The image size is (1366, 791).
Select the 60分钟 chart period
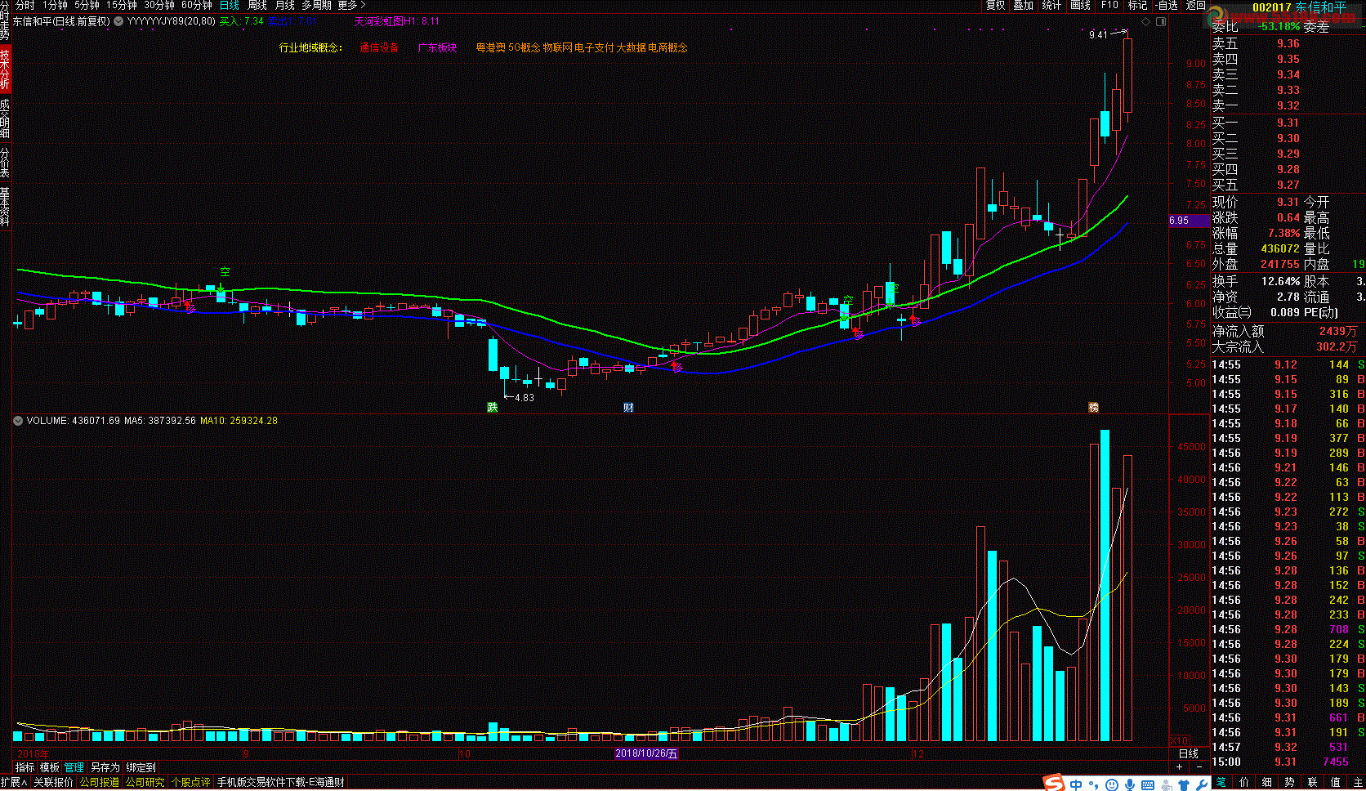click(197, 5)
